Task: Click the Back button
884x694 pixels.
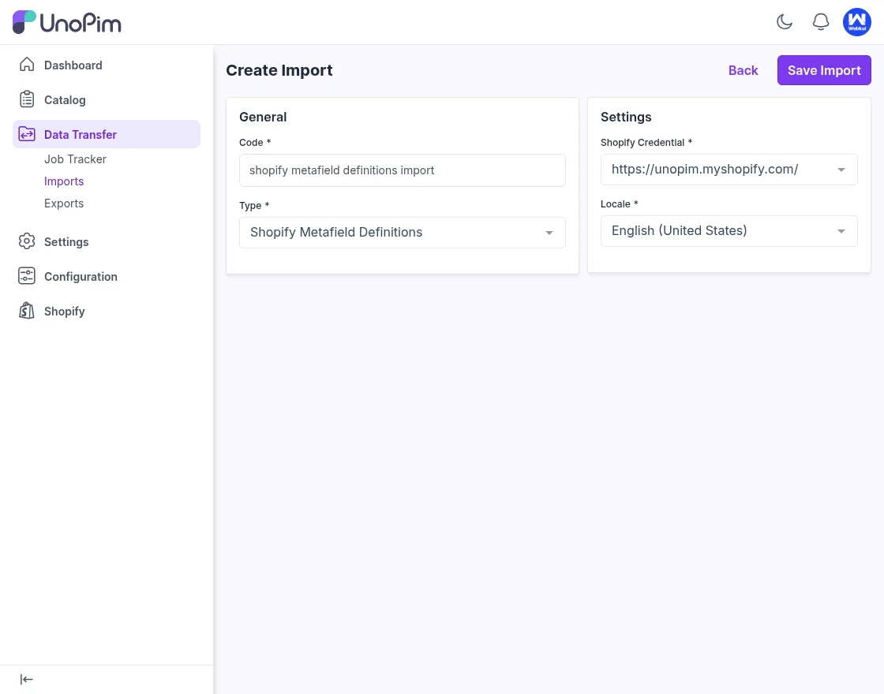Action: [x=743, y=70]
